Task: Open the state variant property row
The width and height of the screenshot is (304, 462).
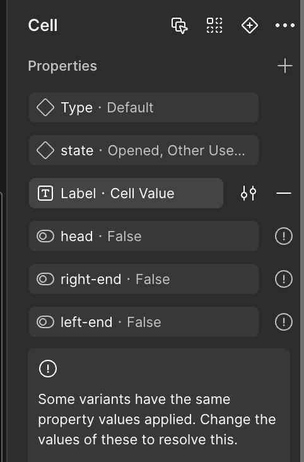Action: (144, 150)
